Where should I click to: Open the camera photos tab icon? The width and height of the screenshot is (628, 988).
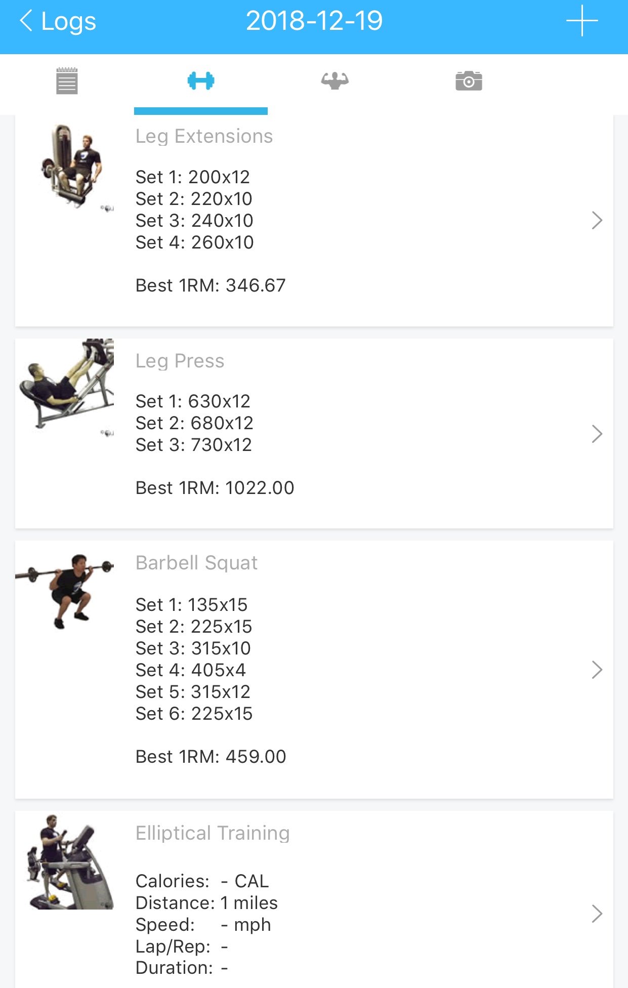pos(469,81)
